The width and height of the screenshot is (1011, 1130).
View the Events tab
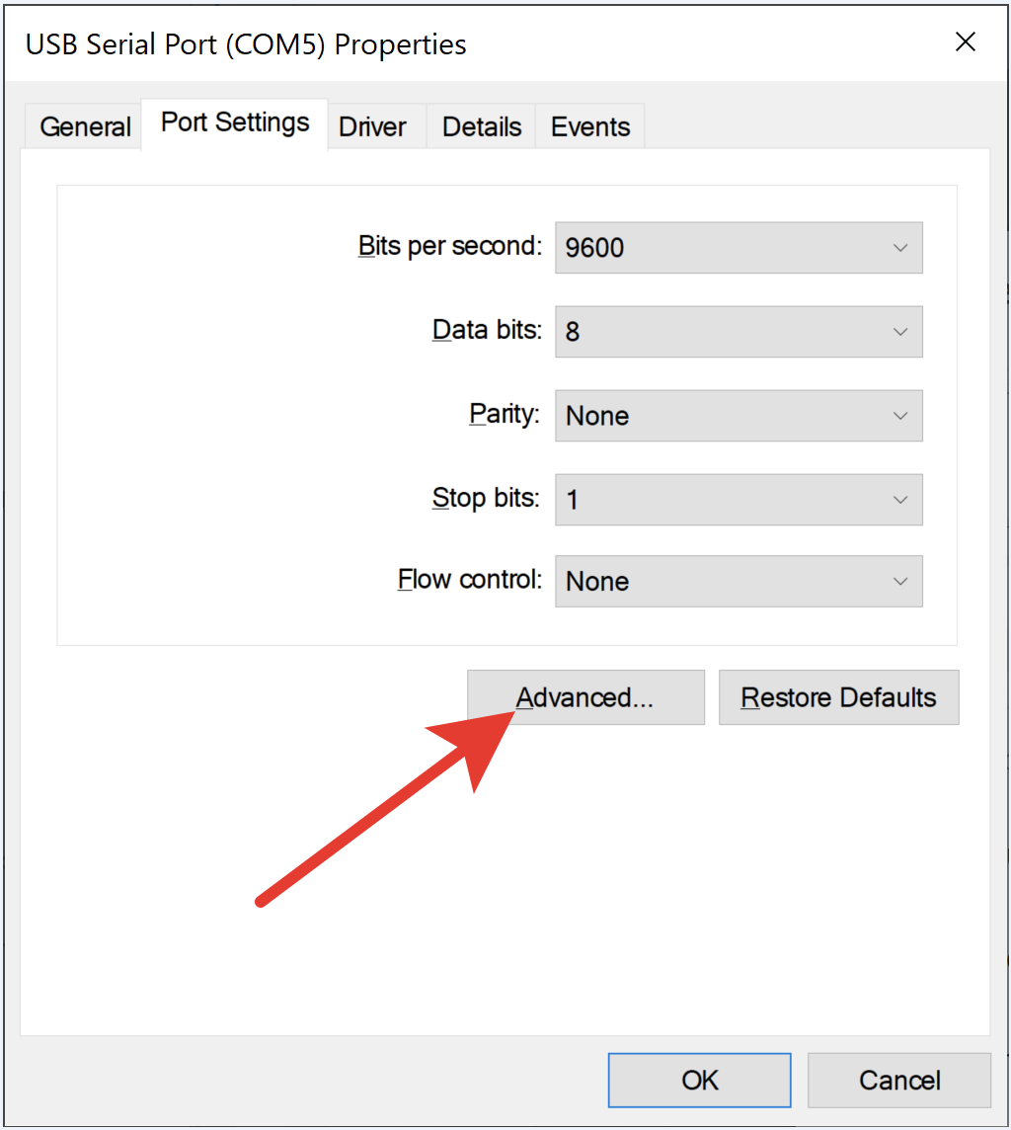590,127
